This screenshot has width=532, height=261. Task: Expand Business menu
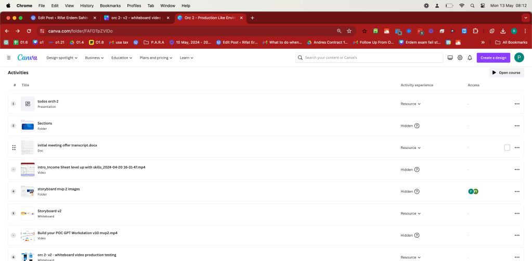pyautogui.click(x=94, y=58)
